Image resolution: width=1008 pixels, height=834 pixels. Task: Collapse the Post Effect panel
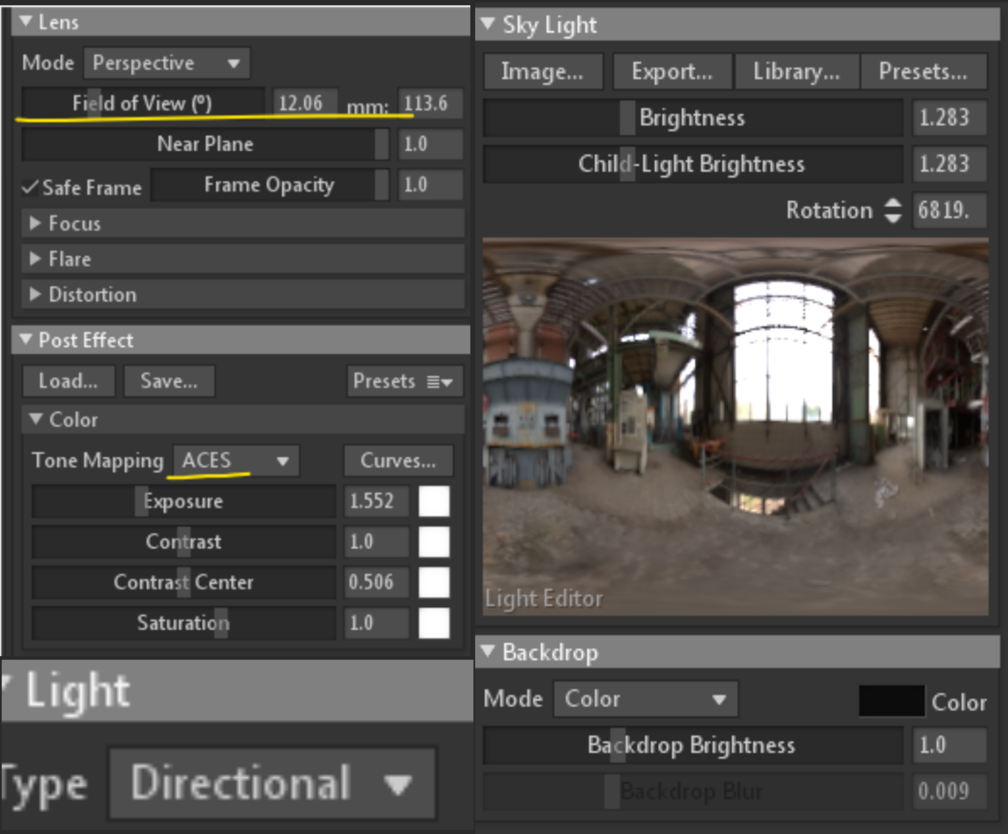(25, 340)
